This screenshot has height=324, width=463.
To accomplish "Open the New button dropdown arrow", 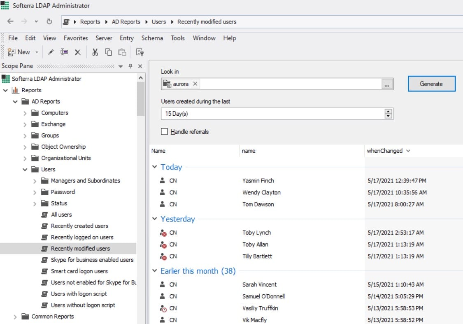I will click(x=37, y=52).
